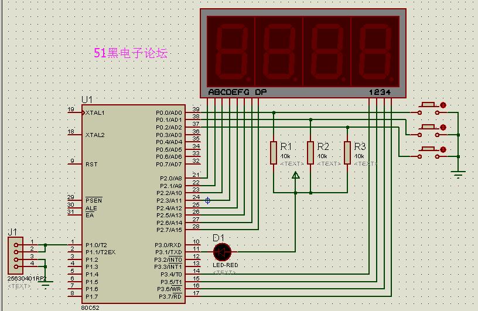Screen dimensions: 478x311
Task: Click pin number 39 of U1
Action: (x=196, y=109)
